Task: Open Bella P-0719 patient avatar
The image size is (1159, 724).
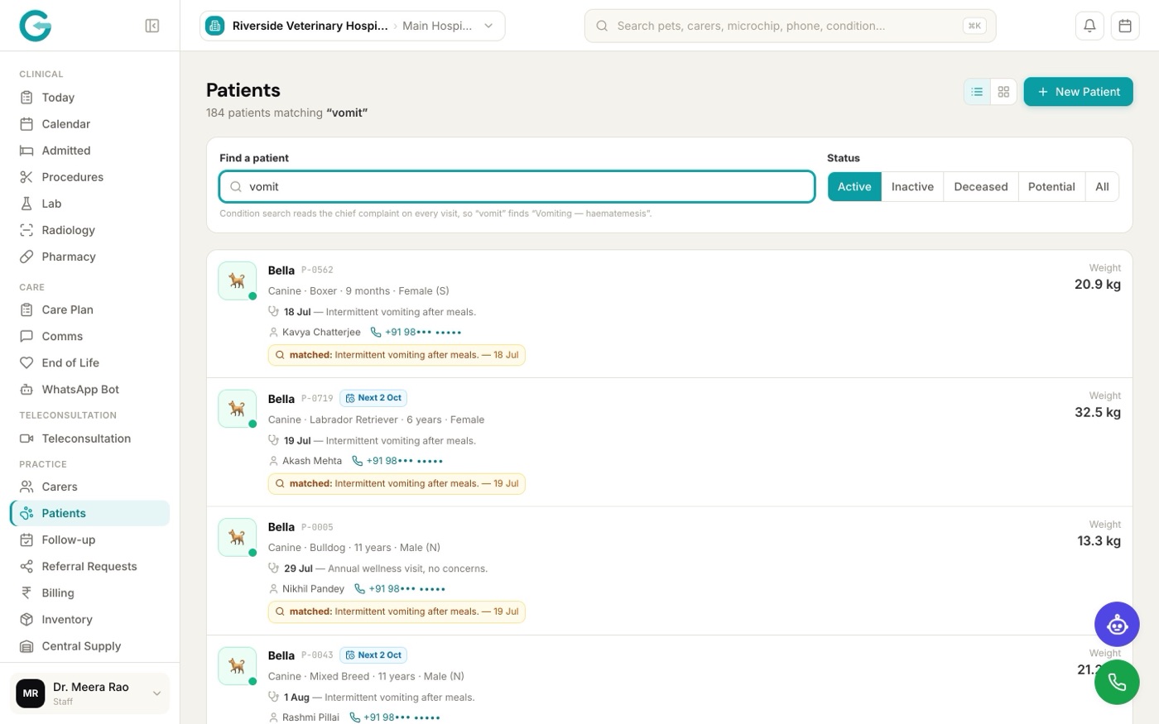Action: click(238, 409)
